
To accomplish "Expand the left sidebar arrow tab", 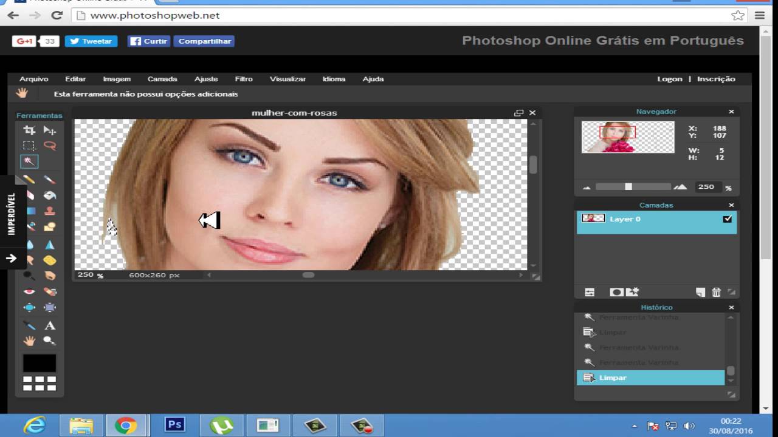I will tap(11, 259).
